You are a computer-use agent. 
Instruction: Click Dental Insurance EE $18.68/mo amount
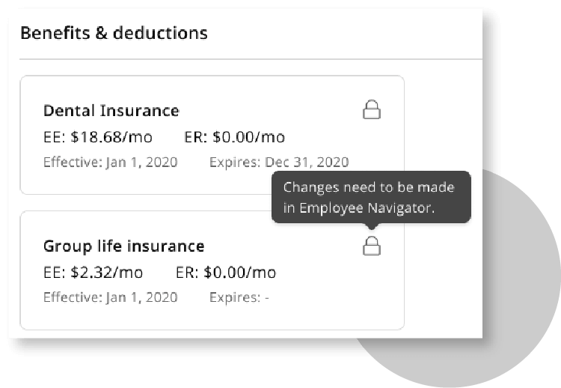[98, 137]
